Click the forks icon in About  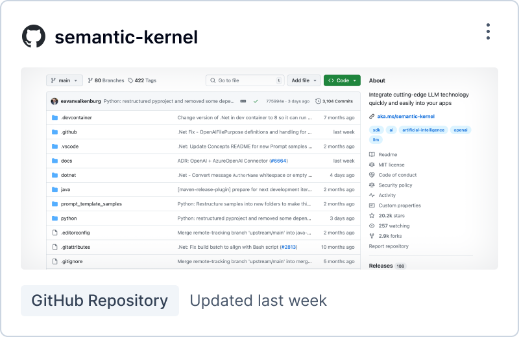tap(372, 236)
